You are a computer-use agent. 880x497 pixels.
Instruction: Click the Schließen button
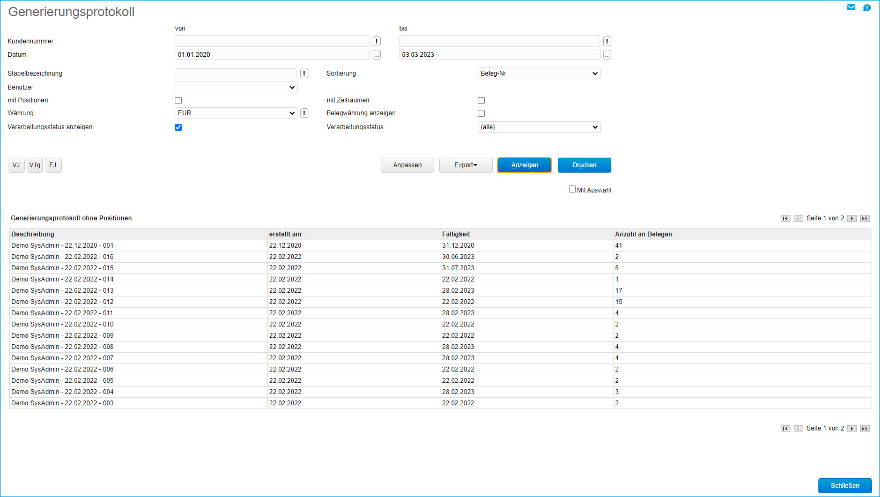[845, 486]
